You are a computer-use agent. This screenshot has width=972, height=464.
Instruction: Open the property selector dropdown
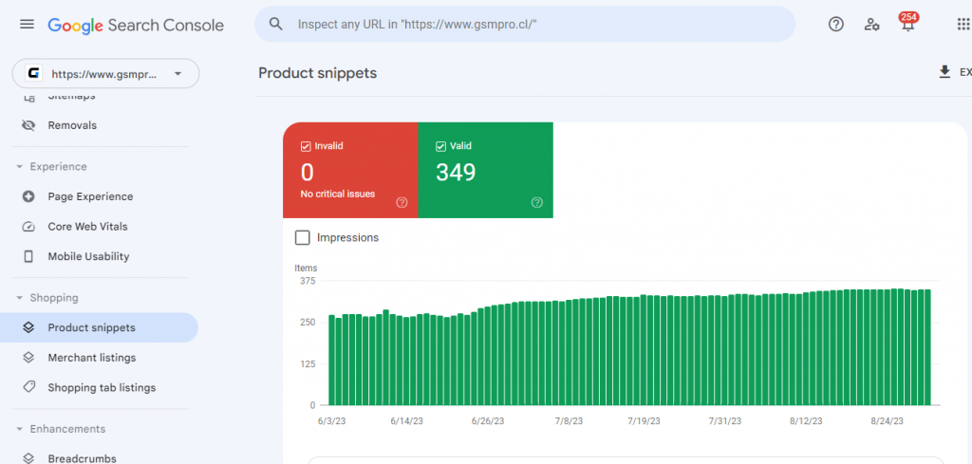pyautogui.click(x=106, y=74)
